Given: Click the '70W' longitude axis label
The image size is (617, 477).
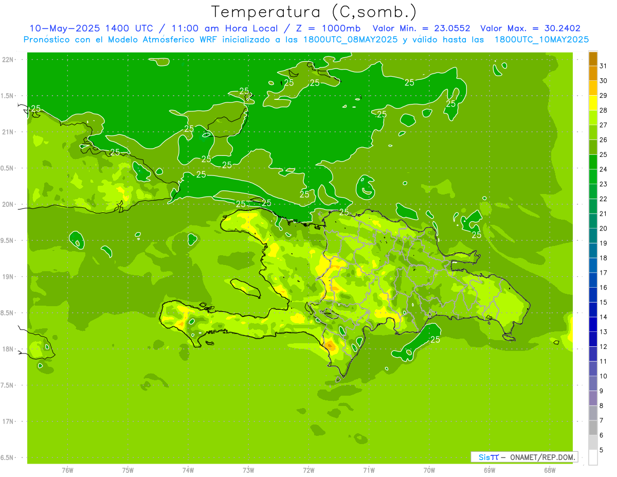Looking at the screenshot, I should 429,470.
